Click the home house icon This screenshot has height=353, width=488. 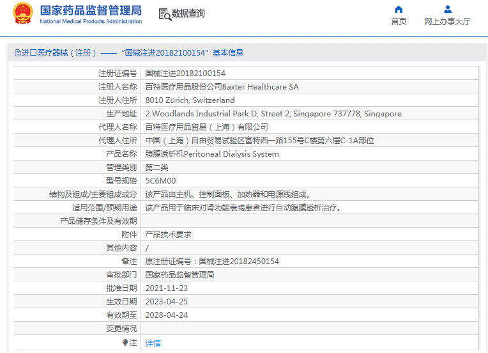point(399,9)
